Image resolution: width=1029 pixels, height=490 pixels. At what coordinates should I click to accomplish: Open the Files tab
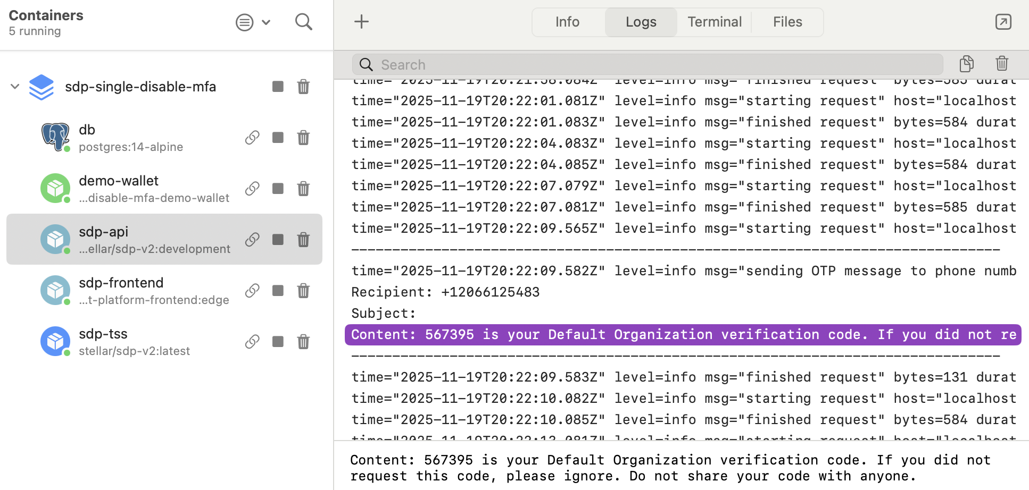[787, 22]
